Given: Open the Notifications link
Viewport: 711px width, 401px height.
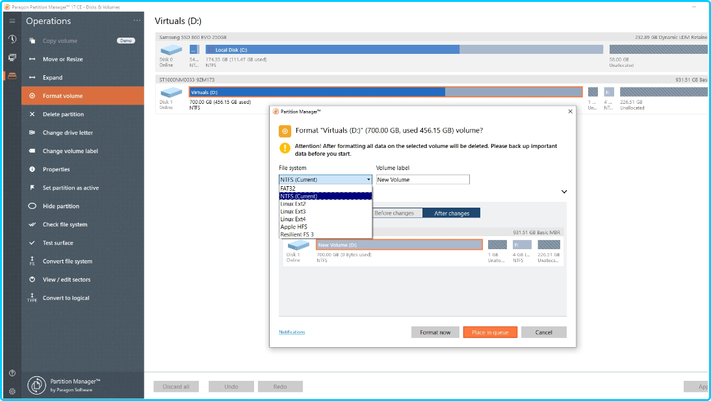Looking at the screenshot, I should pyautogui.click(x=292, y=332).
